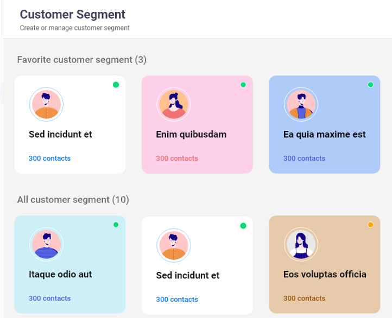This screenshot has width=392, height=318.
Task: Select the Ea quia maxime est segment title
Action: pos(325,135)
